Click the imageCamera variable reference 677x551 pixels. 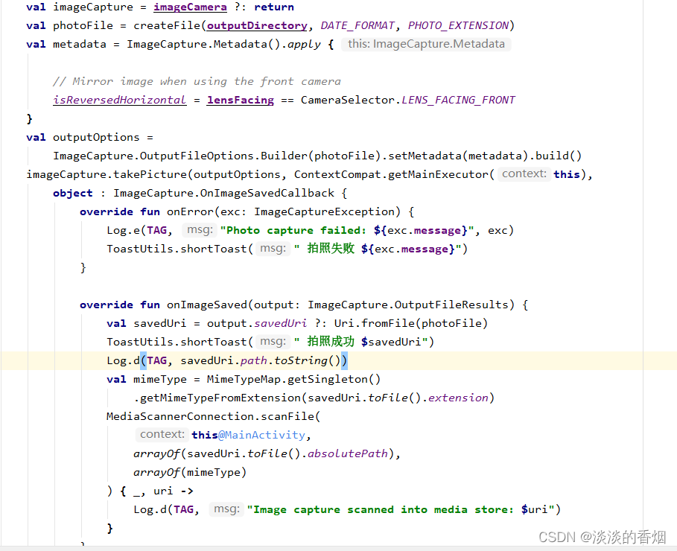click(x=190, y=7)
